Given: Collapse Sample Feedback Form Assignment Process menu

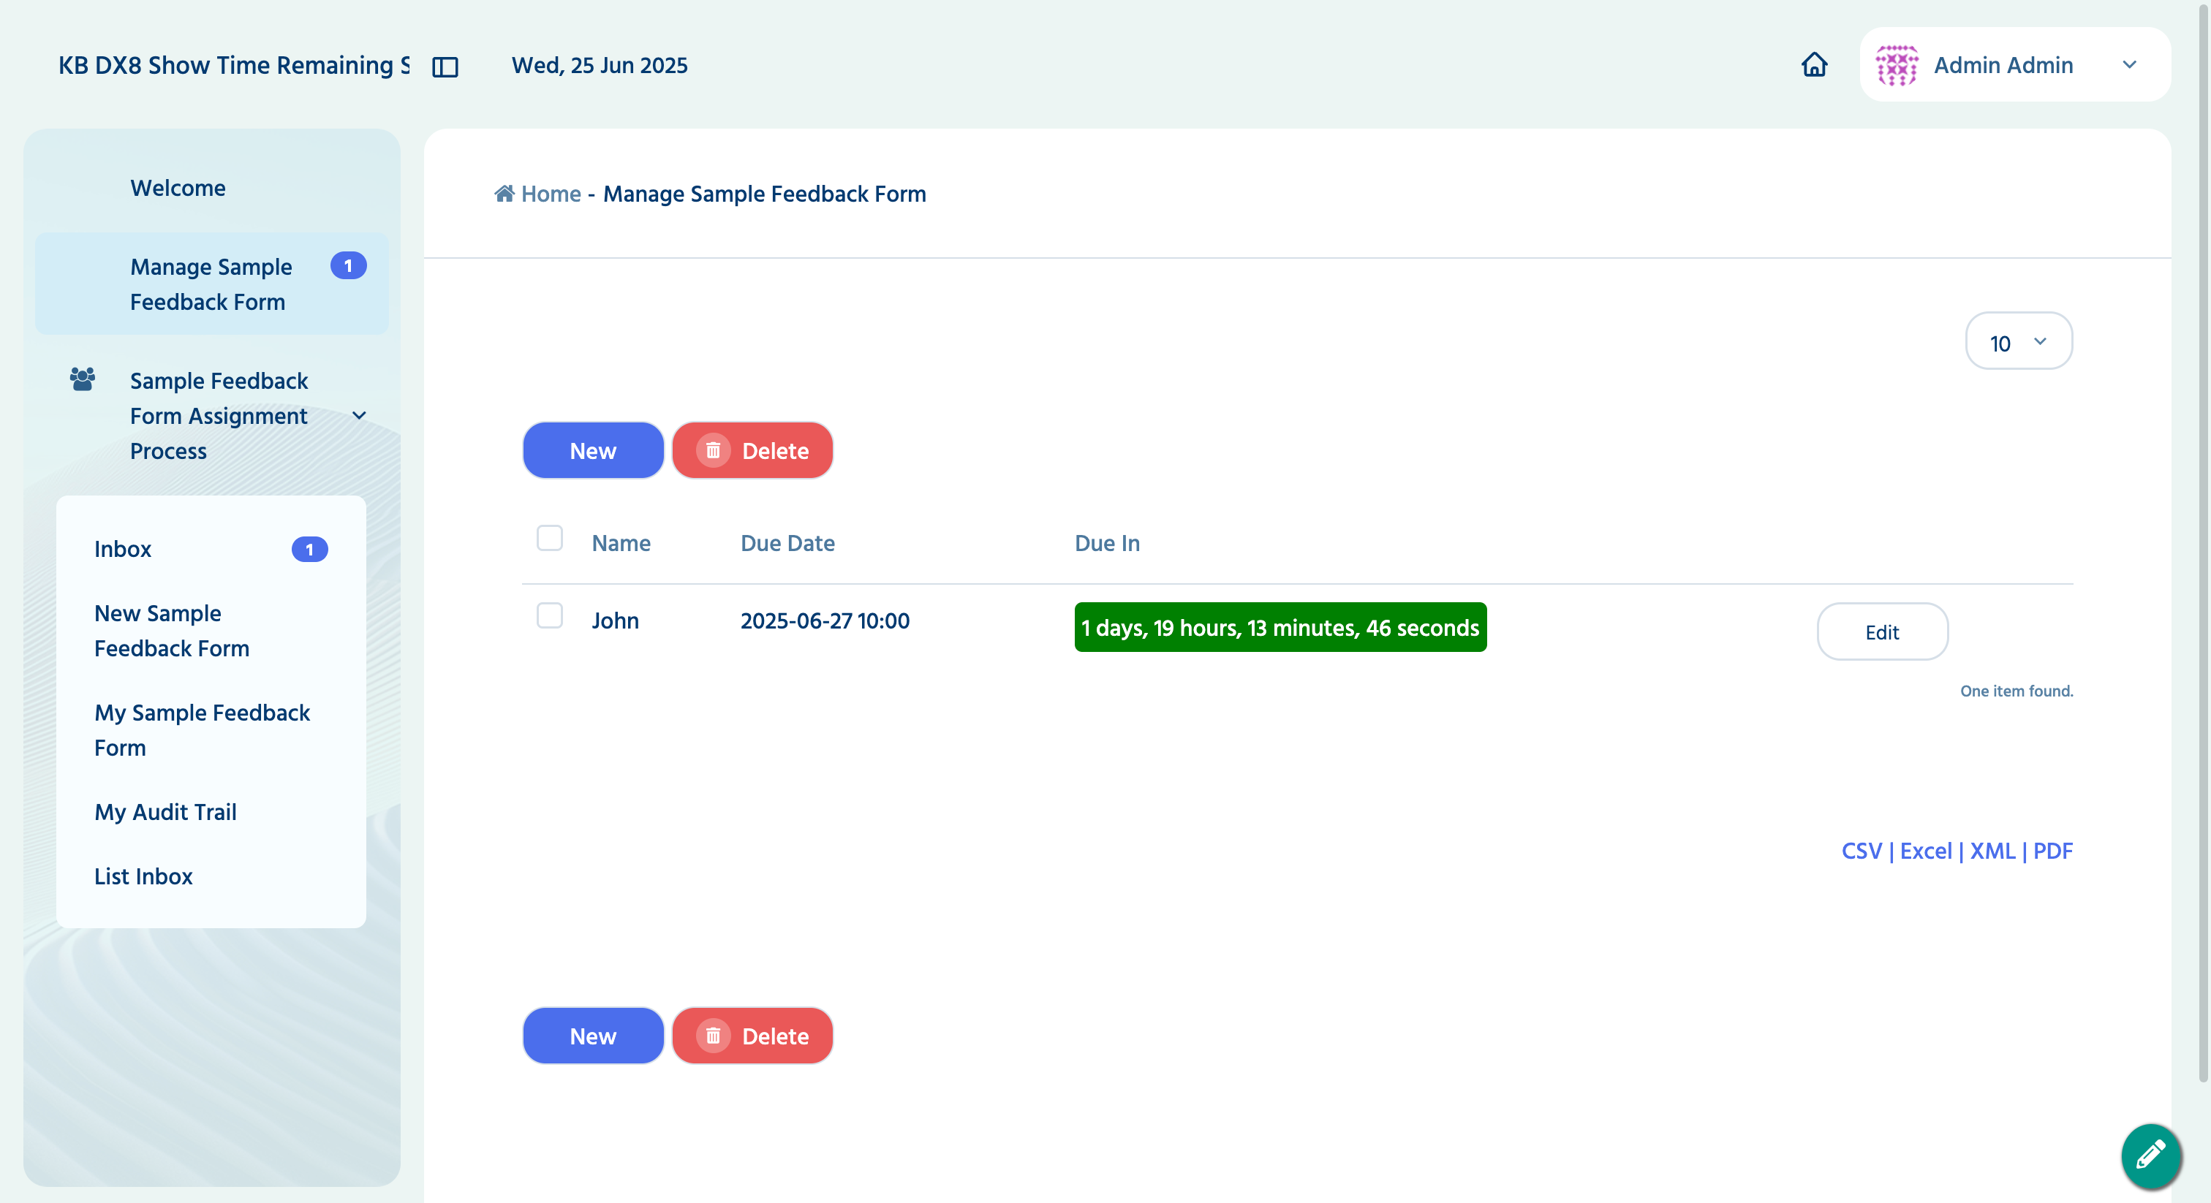Looking at the screenshot, I should click(x=360, y=415).
